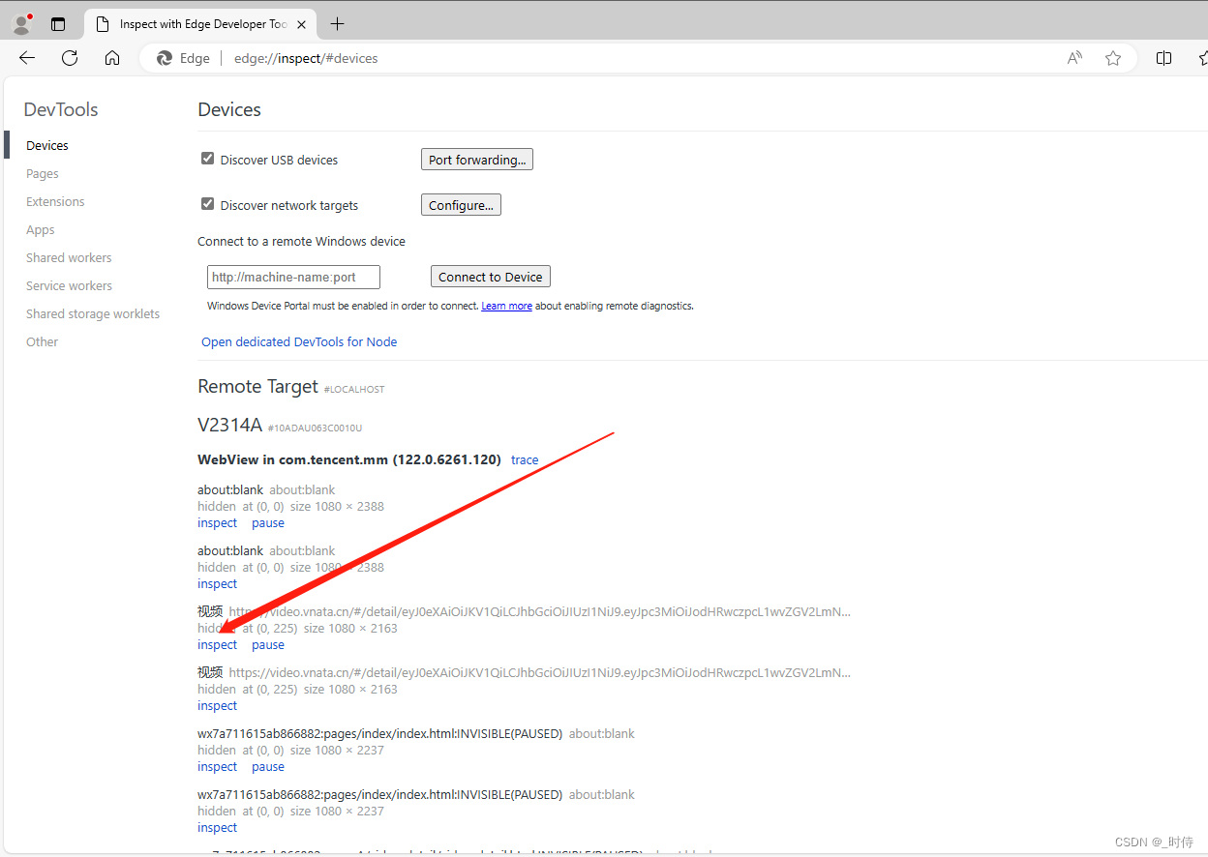
Task: Select Devices in DevTools sidebar
Action: (x=47, y=145)
